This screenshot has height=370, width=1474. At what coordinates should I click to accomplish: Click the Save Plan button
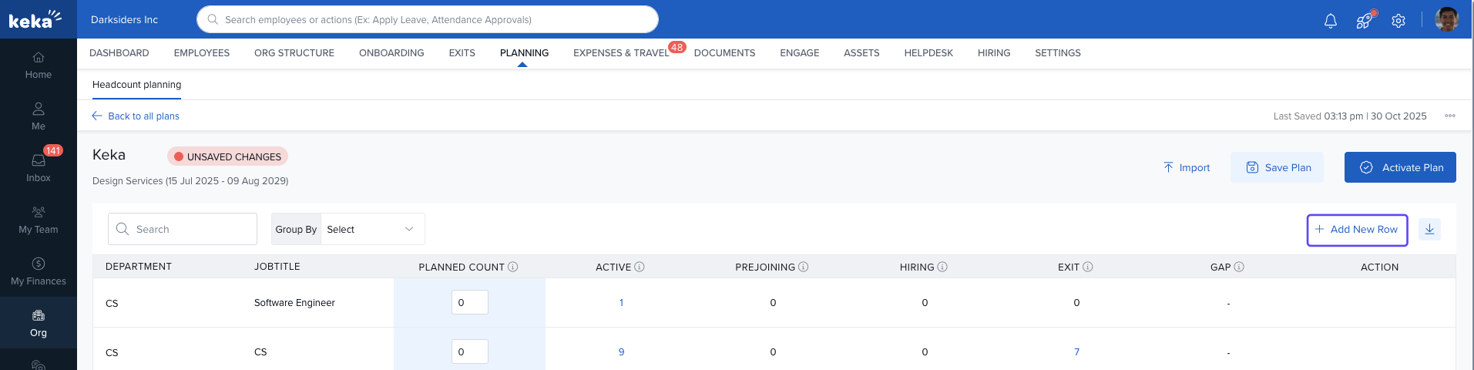(x=1277, y=167)
